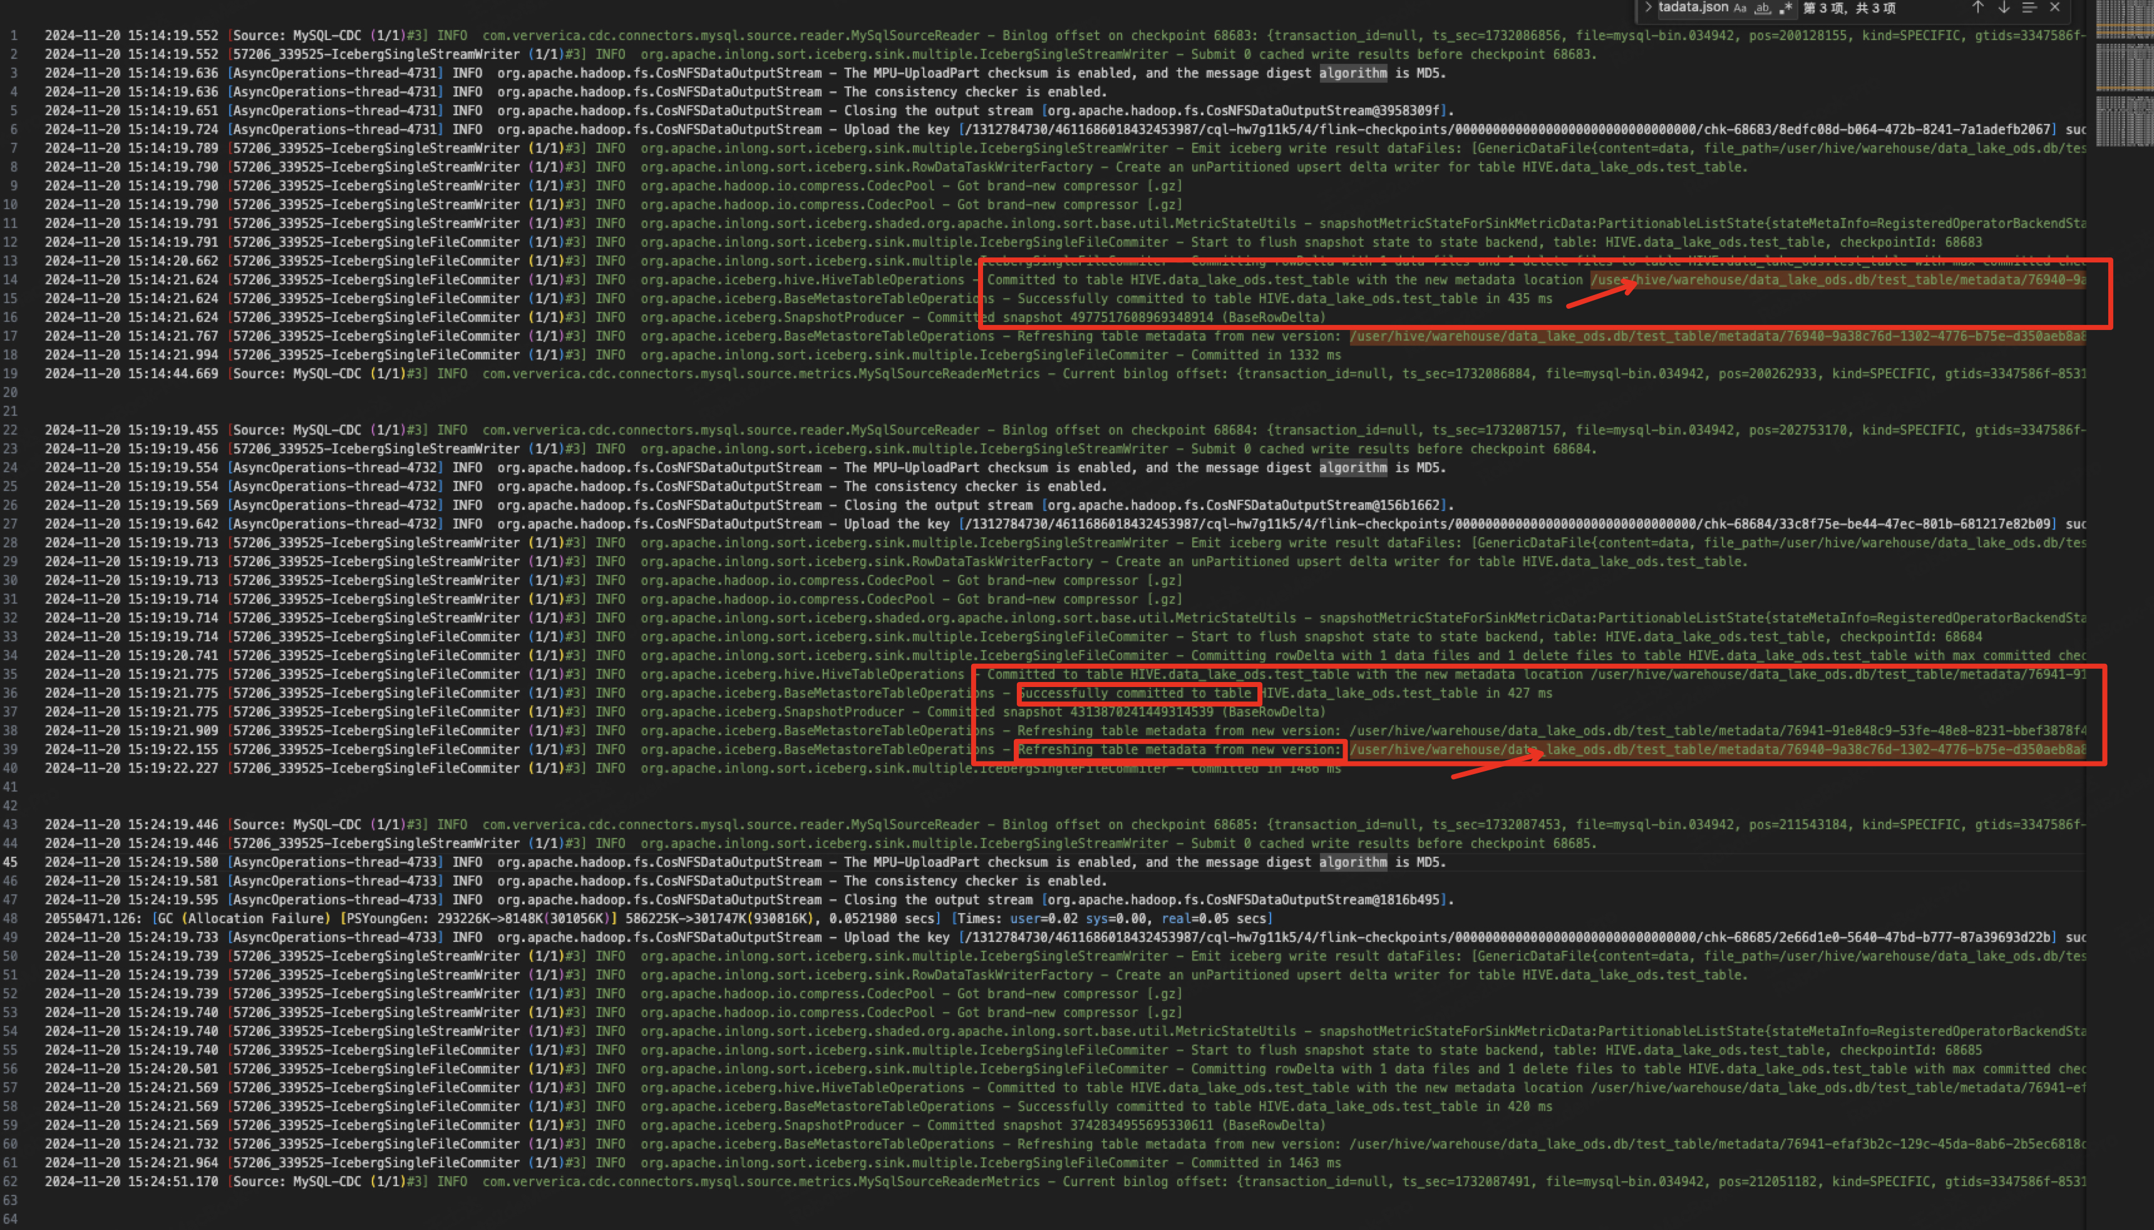Image resolution: width=2154 pixels, height=1230 pixels.
Task: Click the find input containing tadata.json
Action: 1693,8
